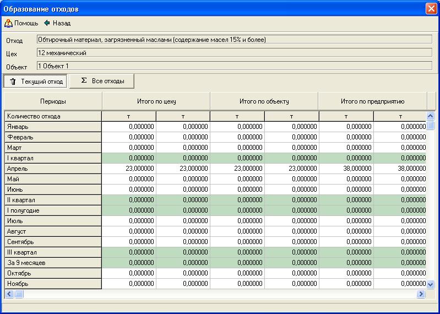Click the sigma icon on Все отходы
This screenshot has width=440, height=314.
(x=84, y=80)
